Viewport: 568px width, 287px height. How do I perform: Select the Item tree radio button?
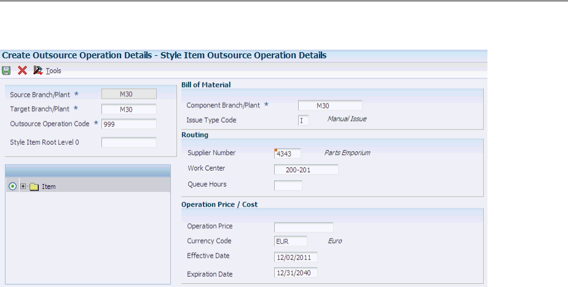pos(13,186)
